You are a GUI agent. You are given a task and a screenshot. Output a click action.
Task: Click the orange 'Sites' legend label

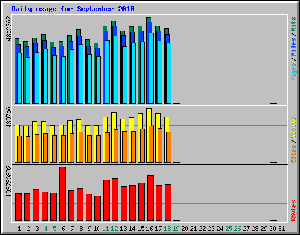(293, 154)
